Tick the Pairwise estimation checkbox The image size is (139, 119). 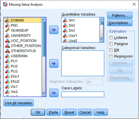pyautogui.click(x=111, y=44)
